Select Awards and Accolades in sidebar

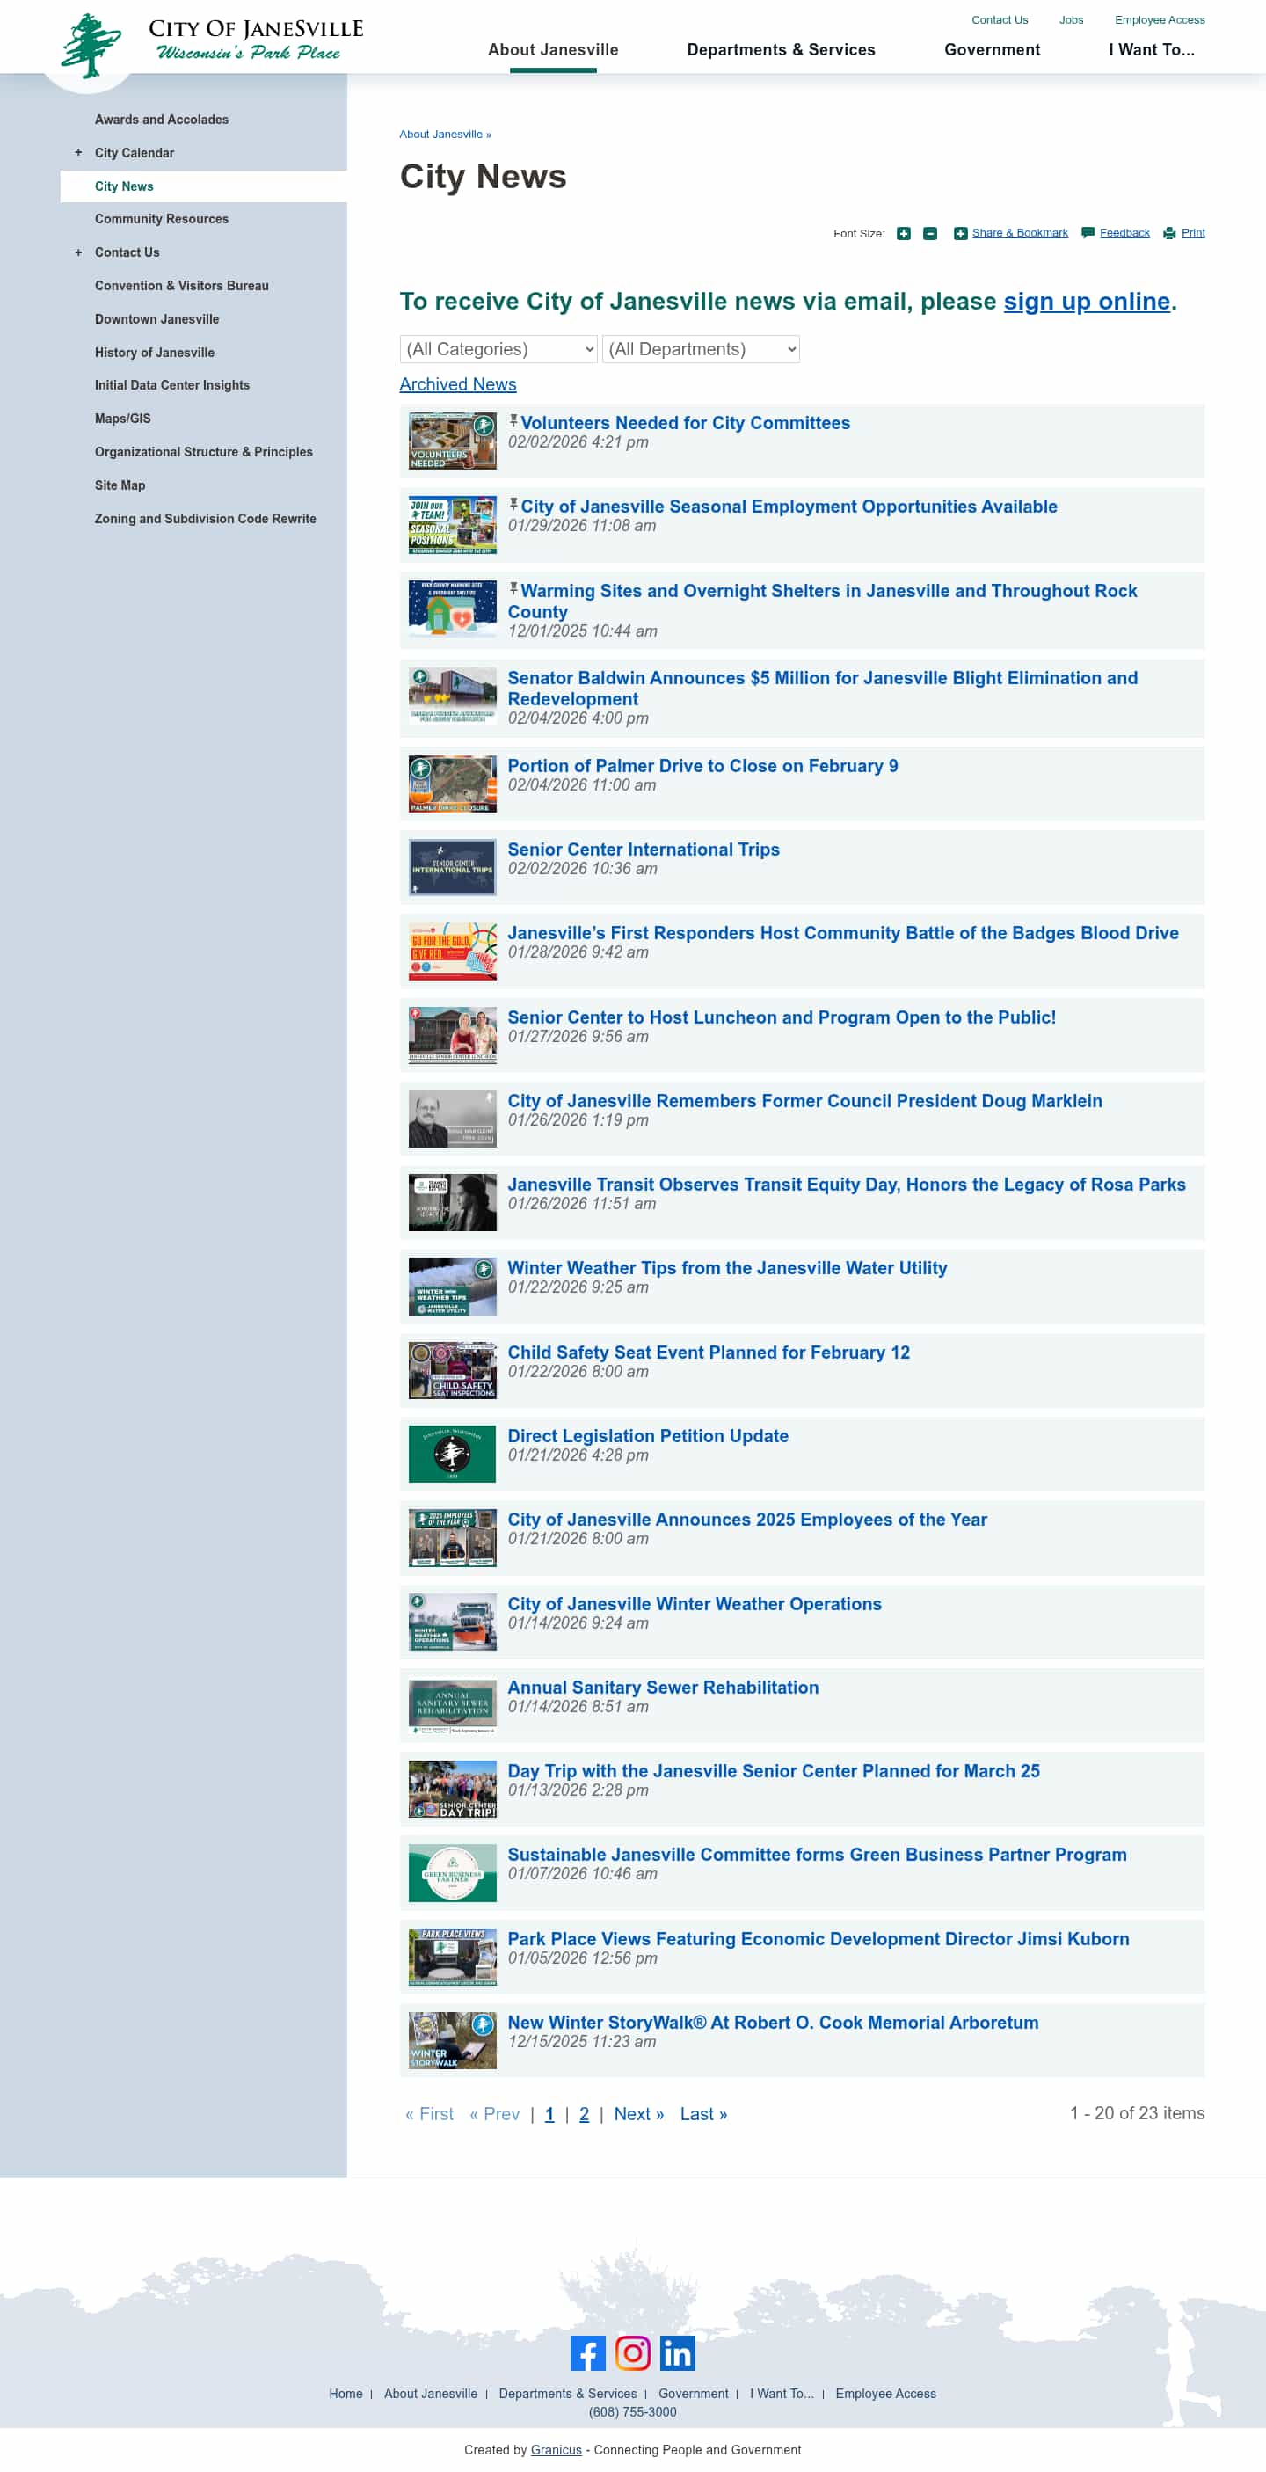click(162, 120)
